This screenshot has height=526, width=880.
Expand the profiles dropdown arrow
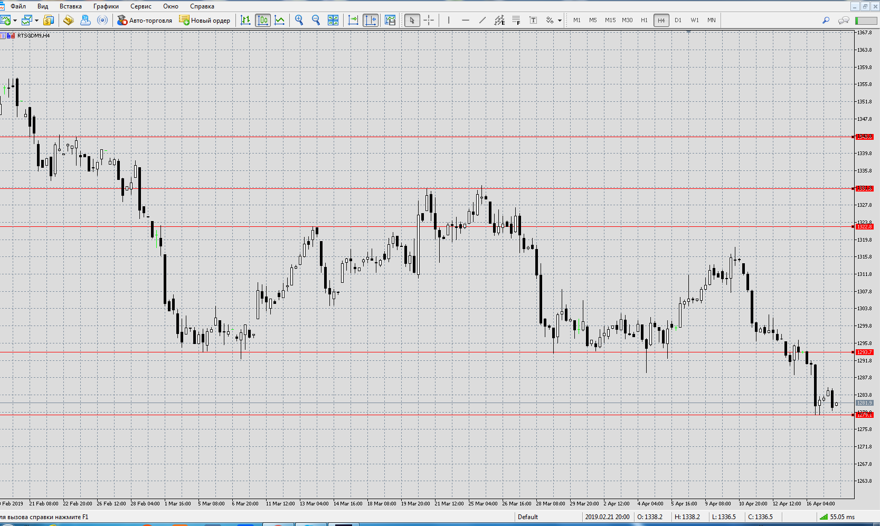coord(36,21)
